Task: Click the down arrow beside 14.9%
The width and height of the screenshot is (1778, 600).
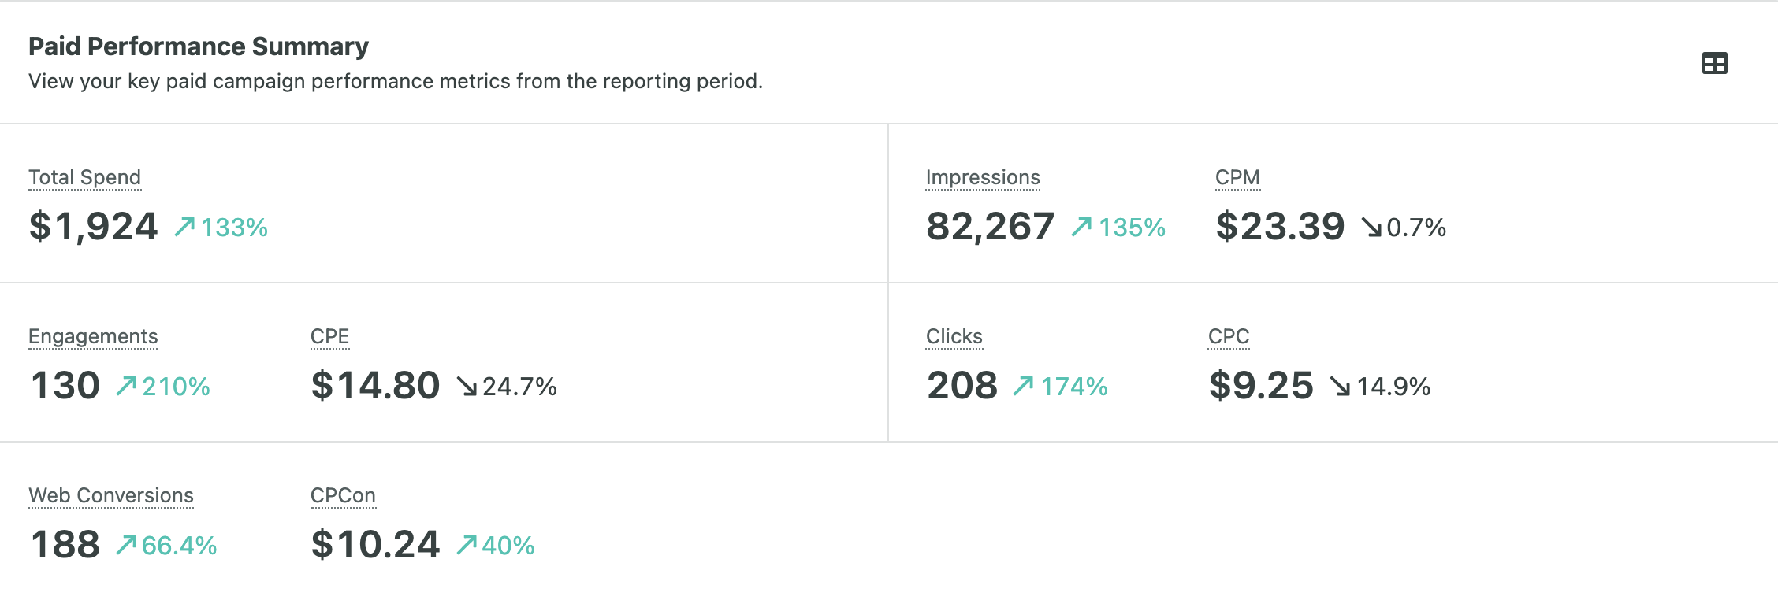Action: [1340, 386]
